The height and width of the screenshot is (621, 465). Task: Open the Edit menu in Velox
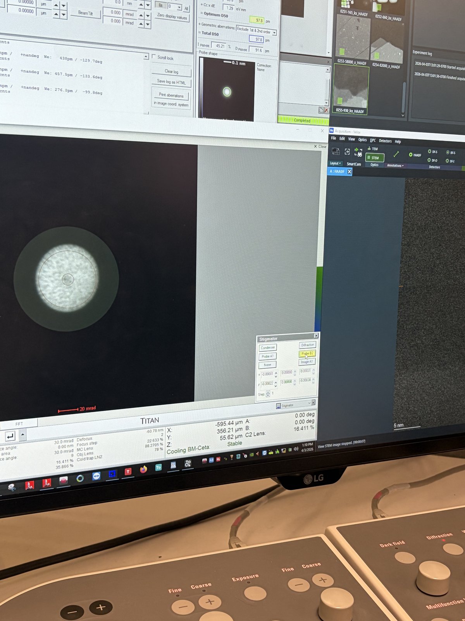click(342, 139)
